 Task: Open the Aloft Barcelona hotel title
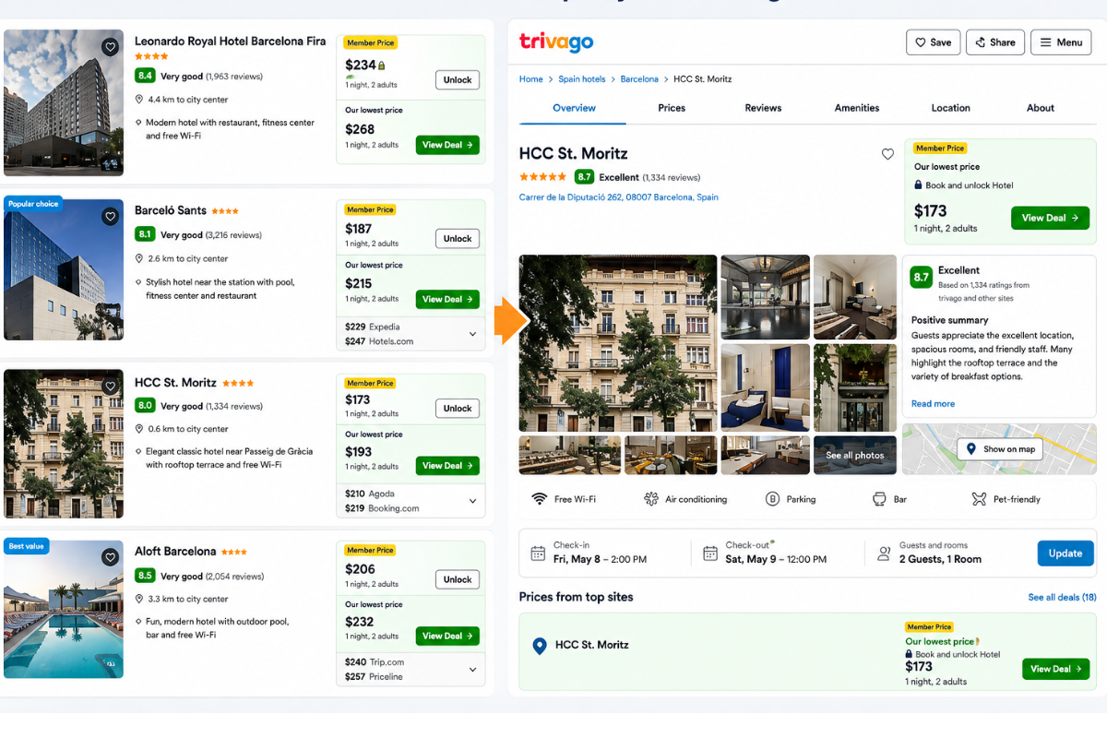(175, 551)
